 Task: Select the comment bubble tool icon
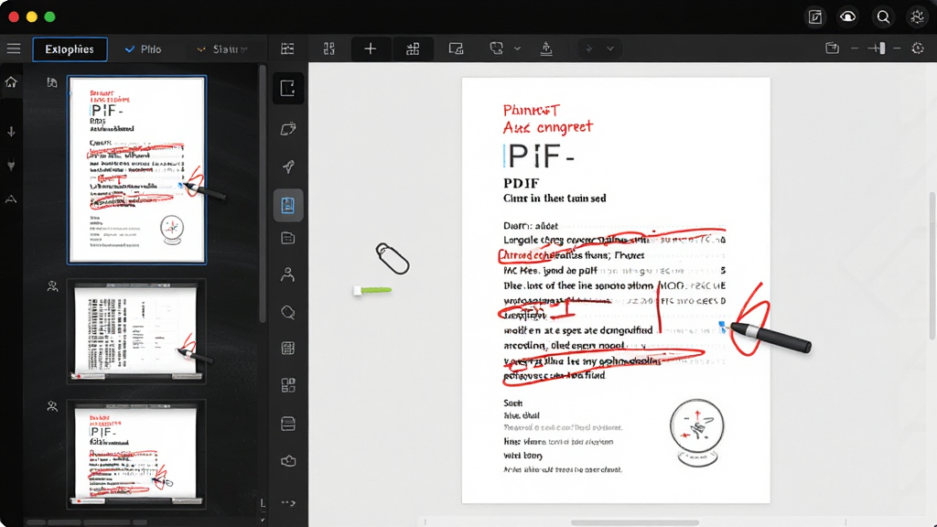pyautogui.click(x=288, y=313)
